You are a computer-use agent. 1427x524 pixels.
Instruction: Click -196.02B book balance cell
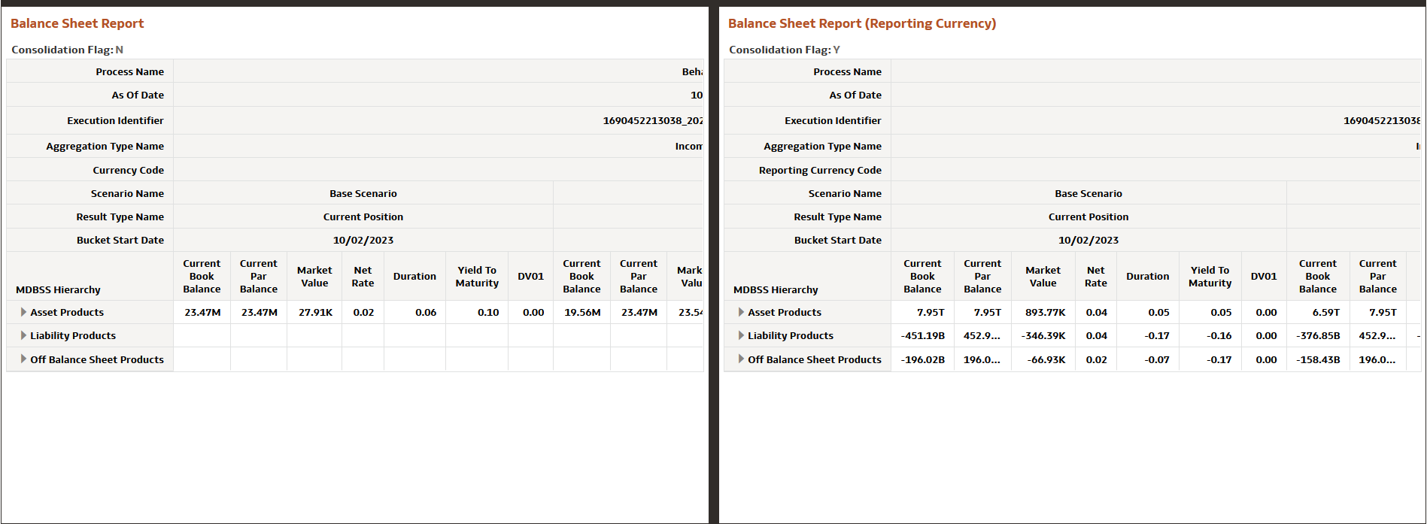(x=922, y=359)
